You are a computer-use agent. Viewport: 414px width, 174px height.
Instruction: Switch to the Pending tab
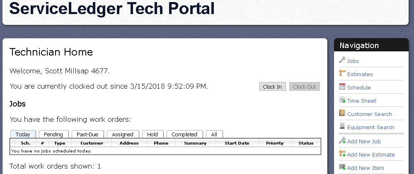tap(53, 134)
